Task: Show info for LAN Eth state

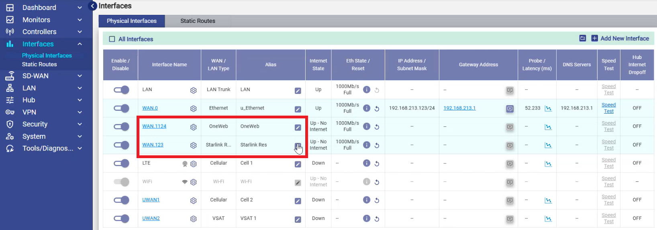Action: 366,90
